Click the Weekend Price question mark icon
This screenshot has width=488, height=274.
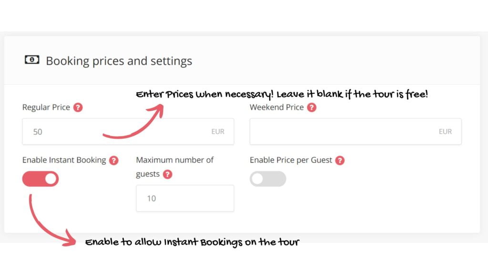[x=312, y=108]
